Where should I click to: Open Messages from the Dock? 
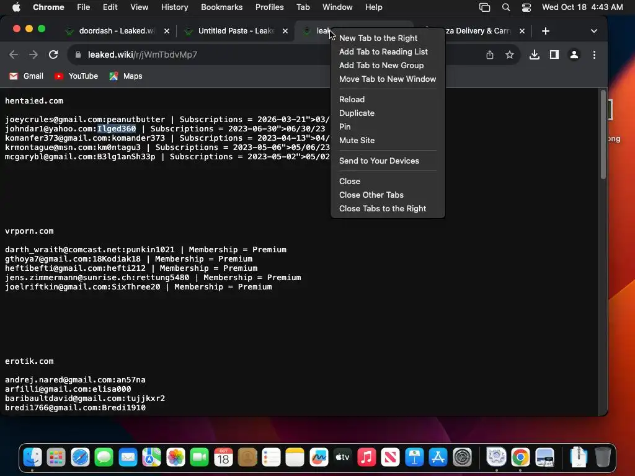pyautogui.click(x=104, y=458)
